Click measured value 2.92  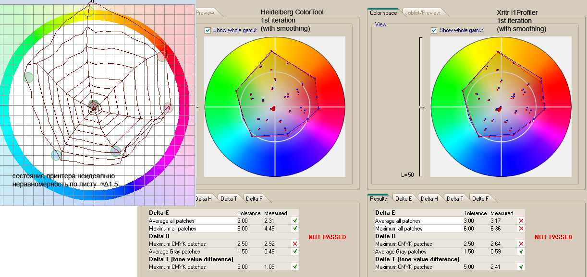tap(269, 244)
